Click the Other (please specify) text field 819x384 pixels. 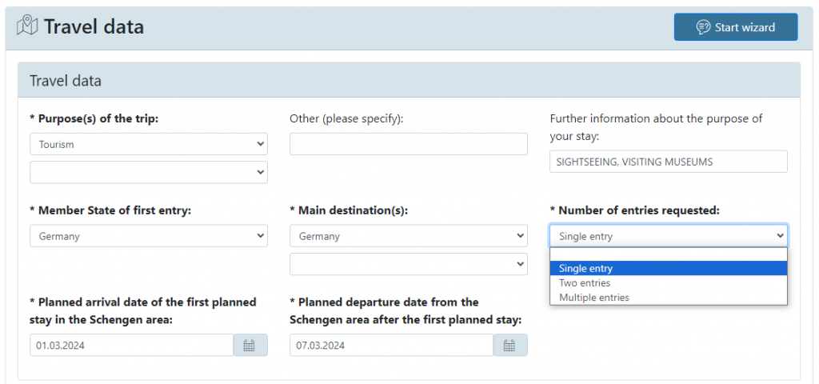click(x=408, y=144)
